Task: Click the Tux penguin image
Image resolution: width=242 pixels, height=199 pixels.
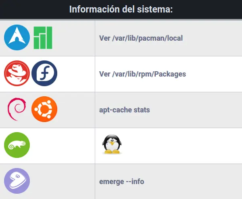Action: 112,144
